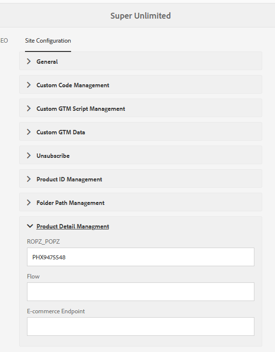Focus the Flow text field
Viewport: 275px width, 352px height.
click(x=141, y=292)
